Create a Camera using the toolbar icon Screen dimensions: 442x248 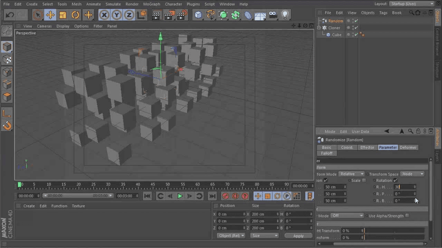[x=272, y=15]
